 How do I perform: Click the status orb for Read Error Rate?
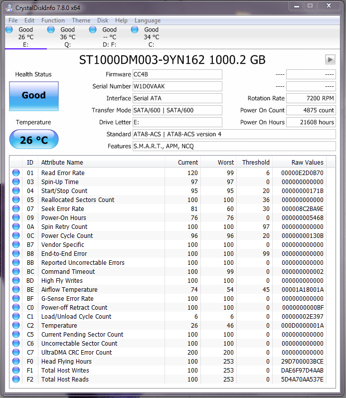coord(16,173)
